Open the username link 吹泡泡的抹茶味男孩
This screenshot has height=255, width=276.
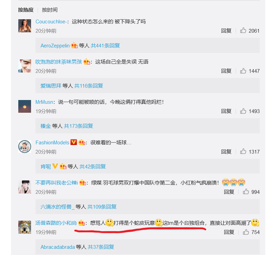click(59, 62)
